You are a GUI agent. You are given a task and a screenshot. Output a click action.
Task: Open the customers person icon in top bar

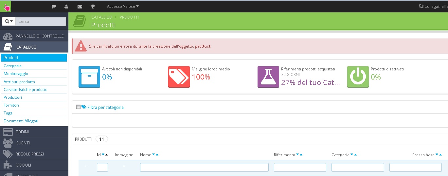(x=66, y=7)
